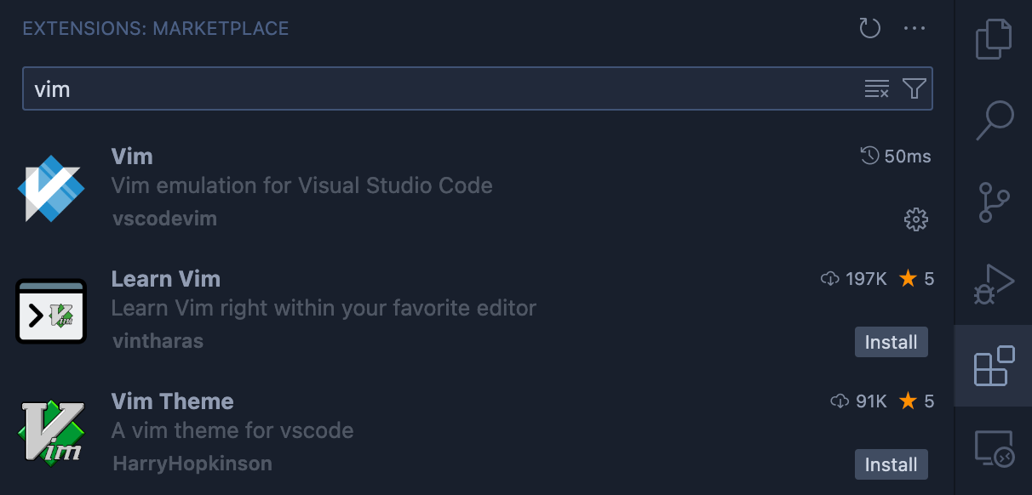1032x495 pixels.
Task: Open the filter extensions funnel dropdown
Action: click(x=914, y=88)
